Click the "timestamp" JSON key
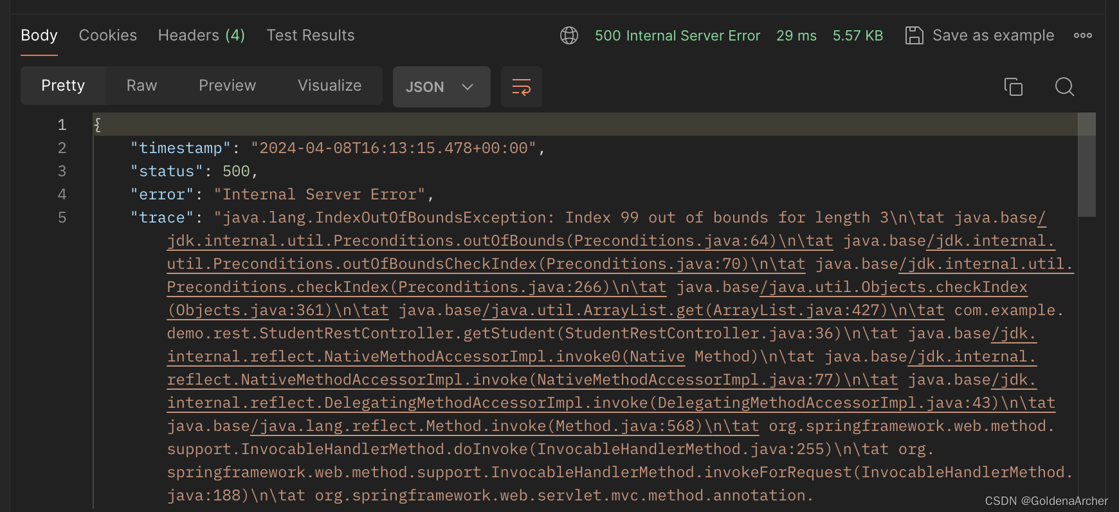1119x512 pixels. [x=181, y=148]
